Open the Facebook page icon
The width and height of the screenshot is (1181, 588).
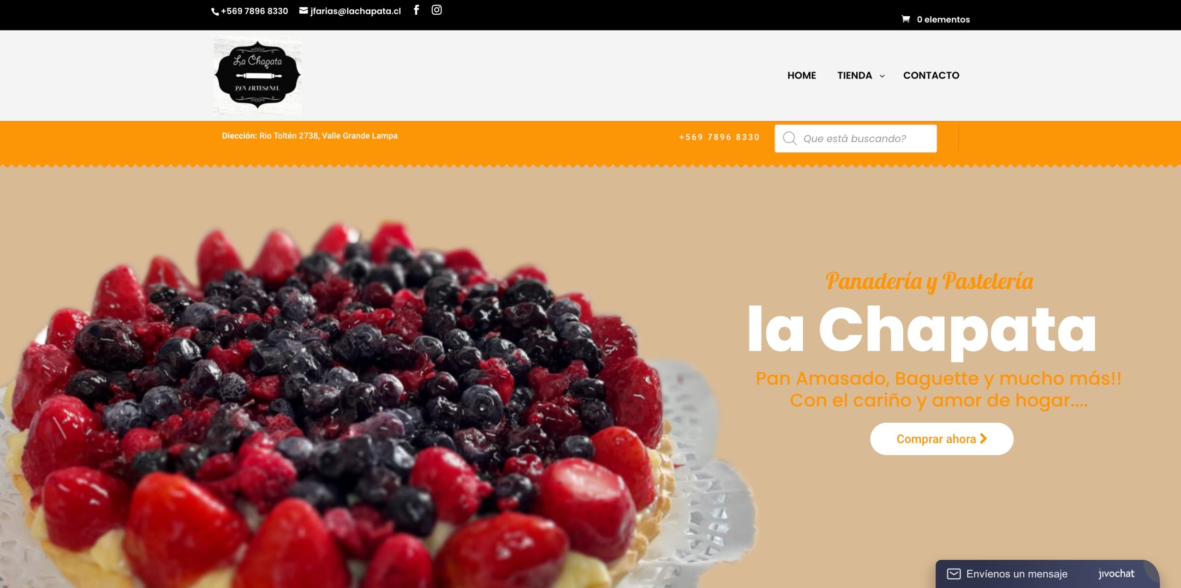(416, 10)
